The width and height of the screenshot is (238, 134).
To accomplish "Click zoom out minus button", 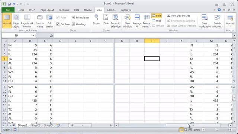I will (203, 130).
